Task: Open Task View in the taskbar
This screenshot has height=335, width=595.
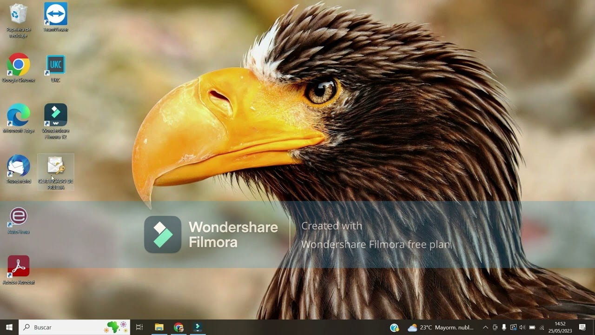Action: click(139, 327)
